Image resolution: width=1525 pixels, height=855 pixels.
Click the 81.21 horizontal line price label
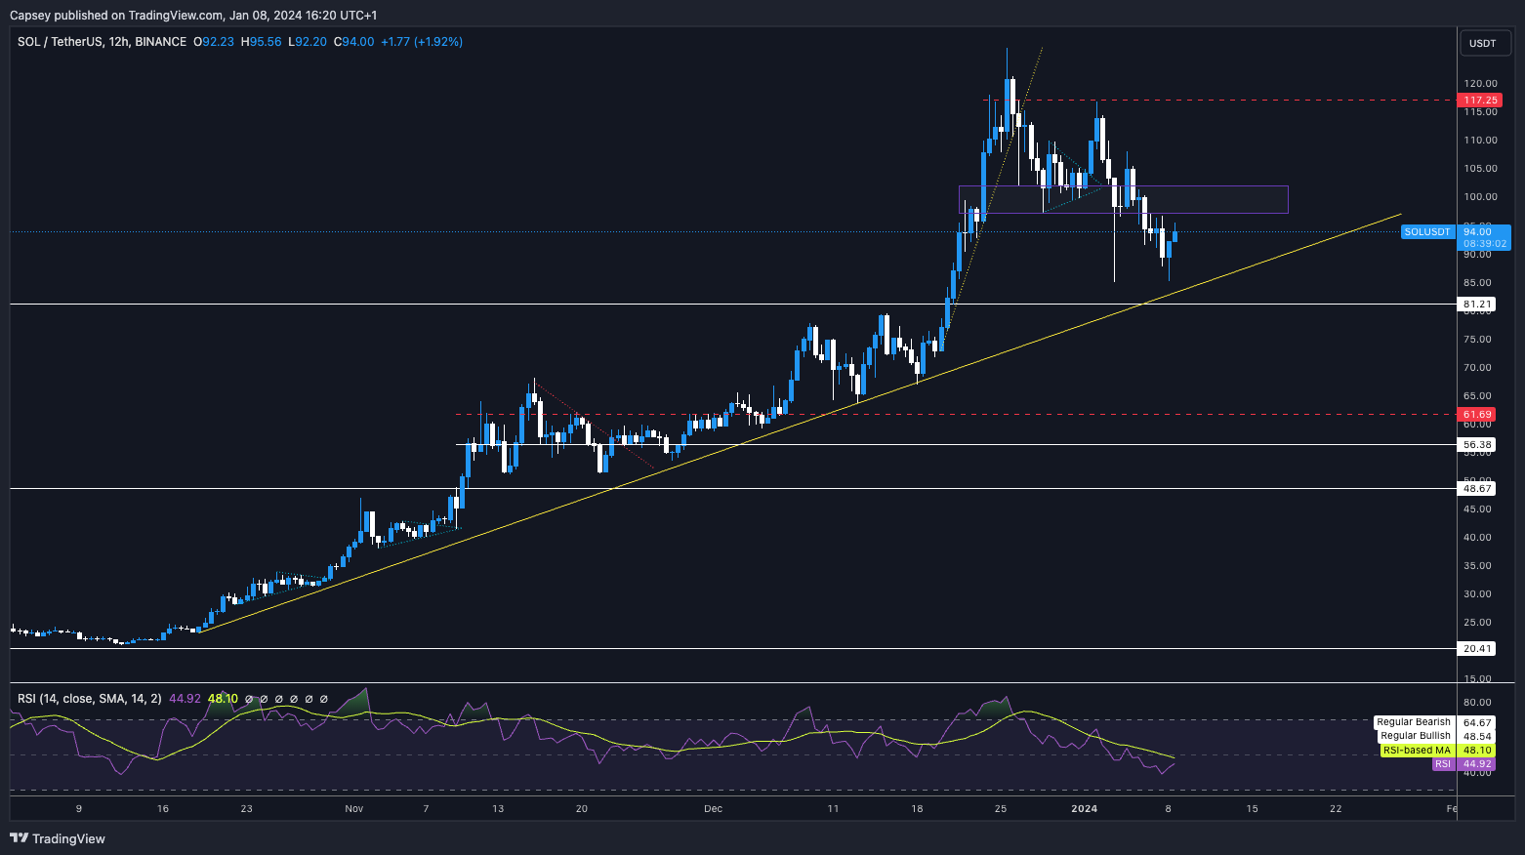[x=1477, y=305]
